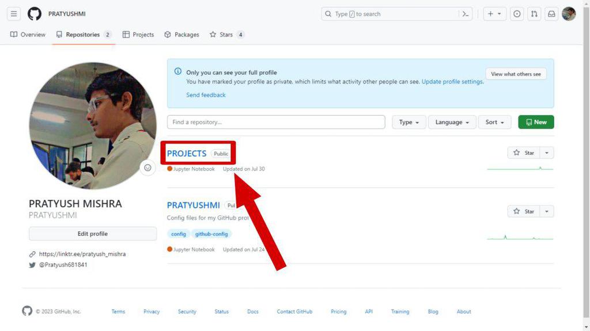Click the Send feedback link

click(x=206, y=95)
